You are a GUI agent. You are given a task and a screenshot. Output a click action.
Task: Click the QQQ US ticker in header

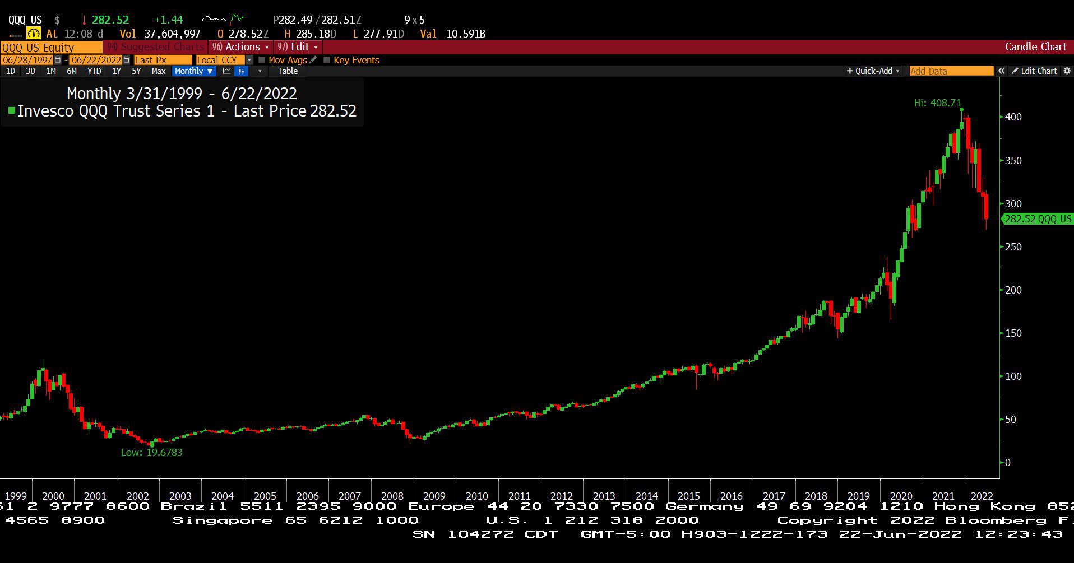pyautogui.click(x=25, y=20)
